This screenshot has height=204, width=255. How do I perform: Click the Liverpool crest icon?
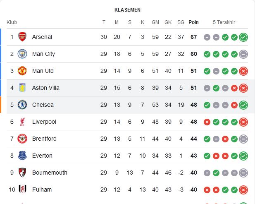[22, 122]
